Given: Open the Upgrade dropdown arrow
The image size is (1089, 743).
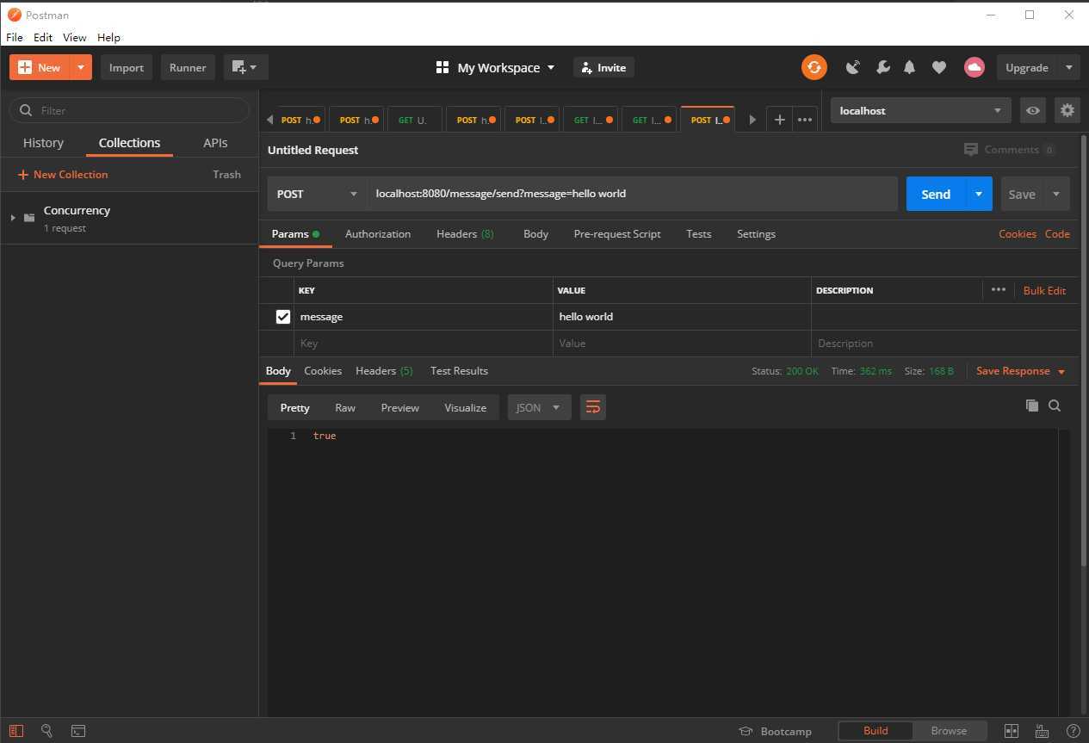Looking at the screenshot, I should [x=1068, y=67].
